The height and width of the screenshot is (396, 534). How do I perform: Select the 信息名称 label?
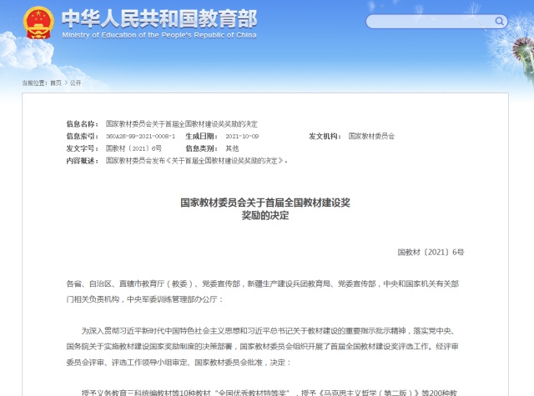click(x=83, y=124)
